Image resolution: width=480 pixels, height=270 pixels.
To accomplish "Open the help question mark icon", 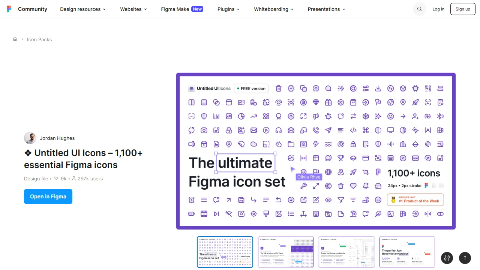I will (x=465, y=258).
